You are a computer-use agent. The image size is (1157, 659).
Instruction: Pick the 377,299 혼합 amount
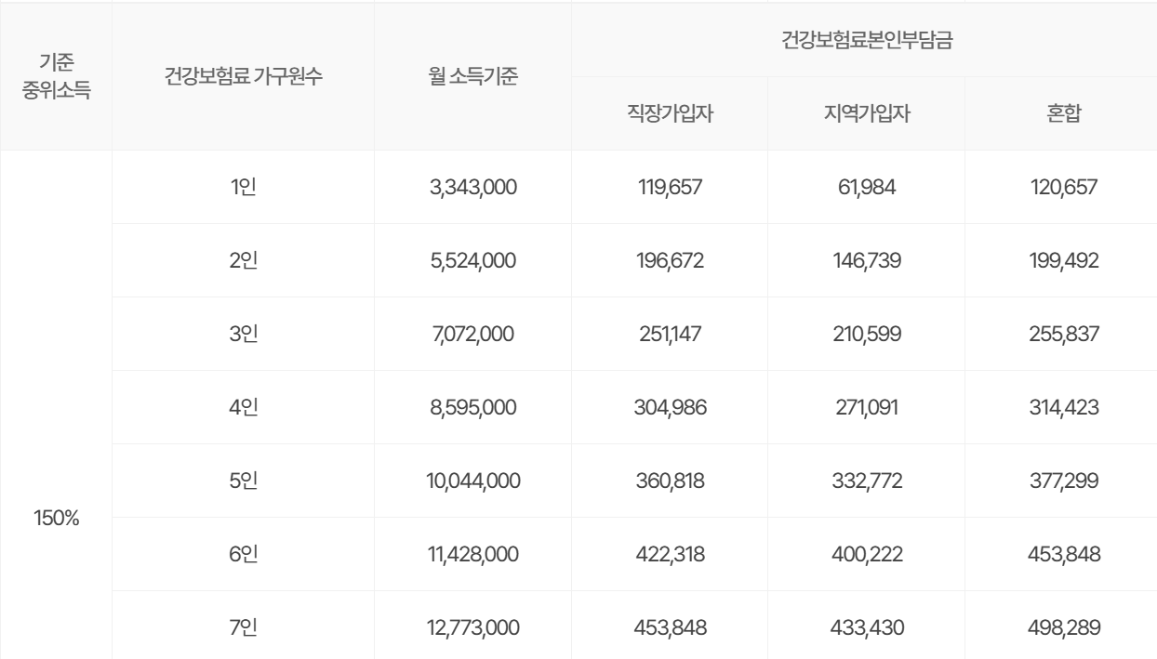[x=1063, y=481]
